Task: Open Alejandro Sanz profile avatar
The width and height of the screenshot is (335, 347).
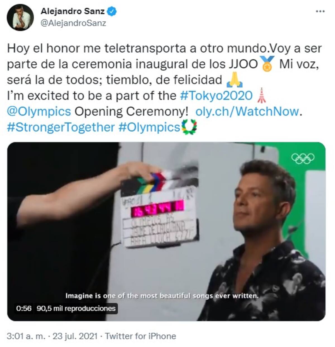Action: click(x=20, y=17)
